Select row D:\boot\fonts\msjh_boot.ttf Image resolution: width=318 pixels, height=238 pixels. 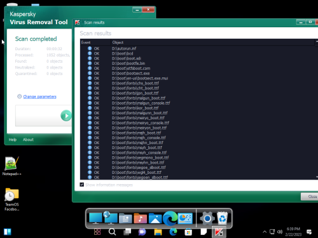(x=197, y=133)
